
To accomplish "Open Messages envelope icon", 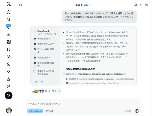I will click(9, 34).
